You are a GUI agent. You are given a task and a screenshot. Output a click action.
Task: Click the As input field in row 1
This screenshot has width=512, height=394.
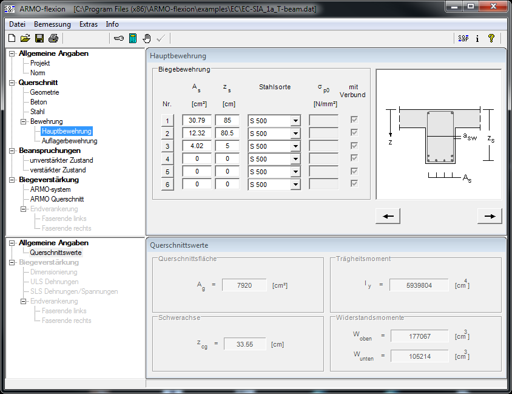click(196, 121)
